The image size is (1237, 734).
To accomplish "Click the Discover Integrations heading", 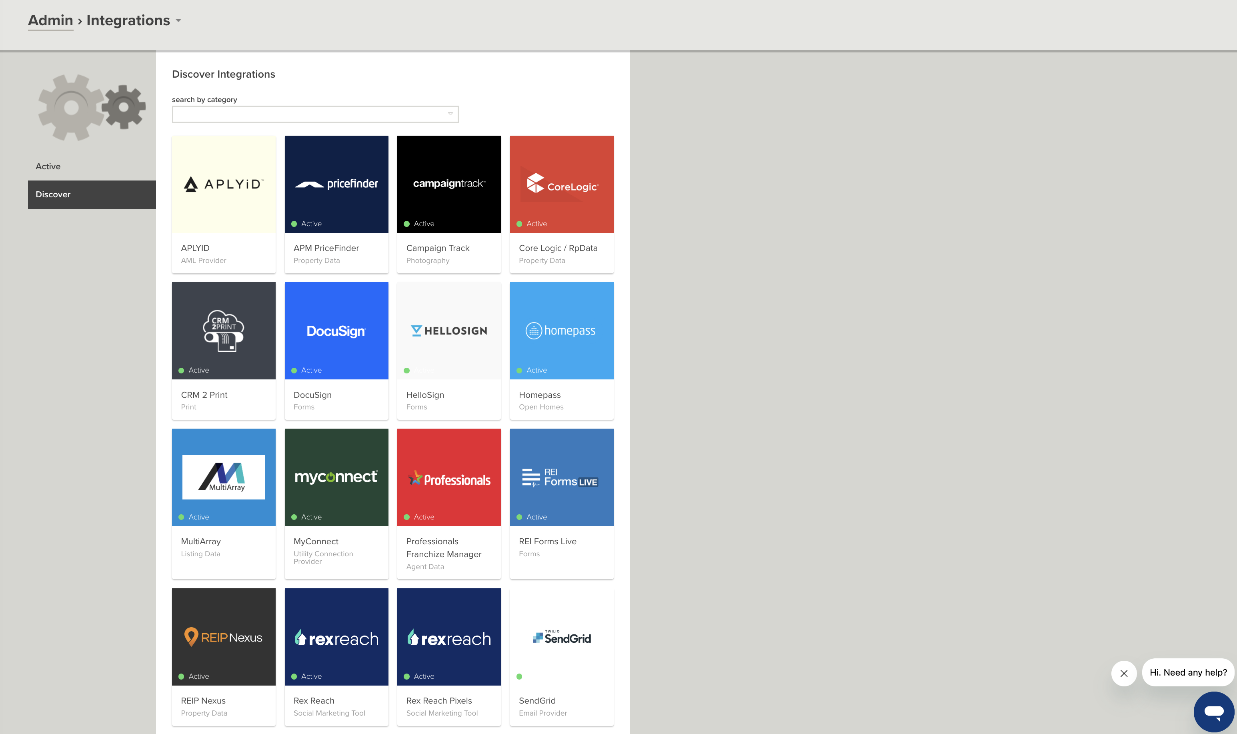I will point(224,74).
